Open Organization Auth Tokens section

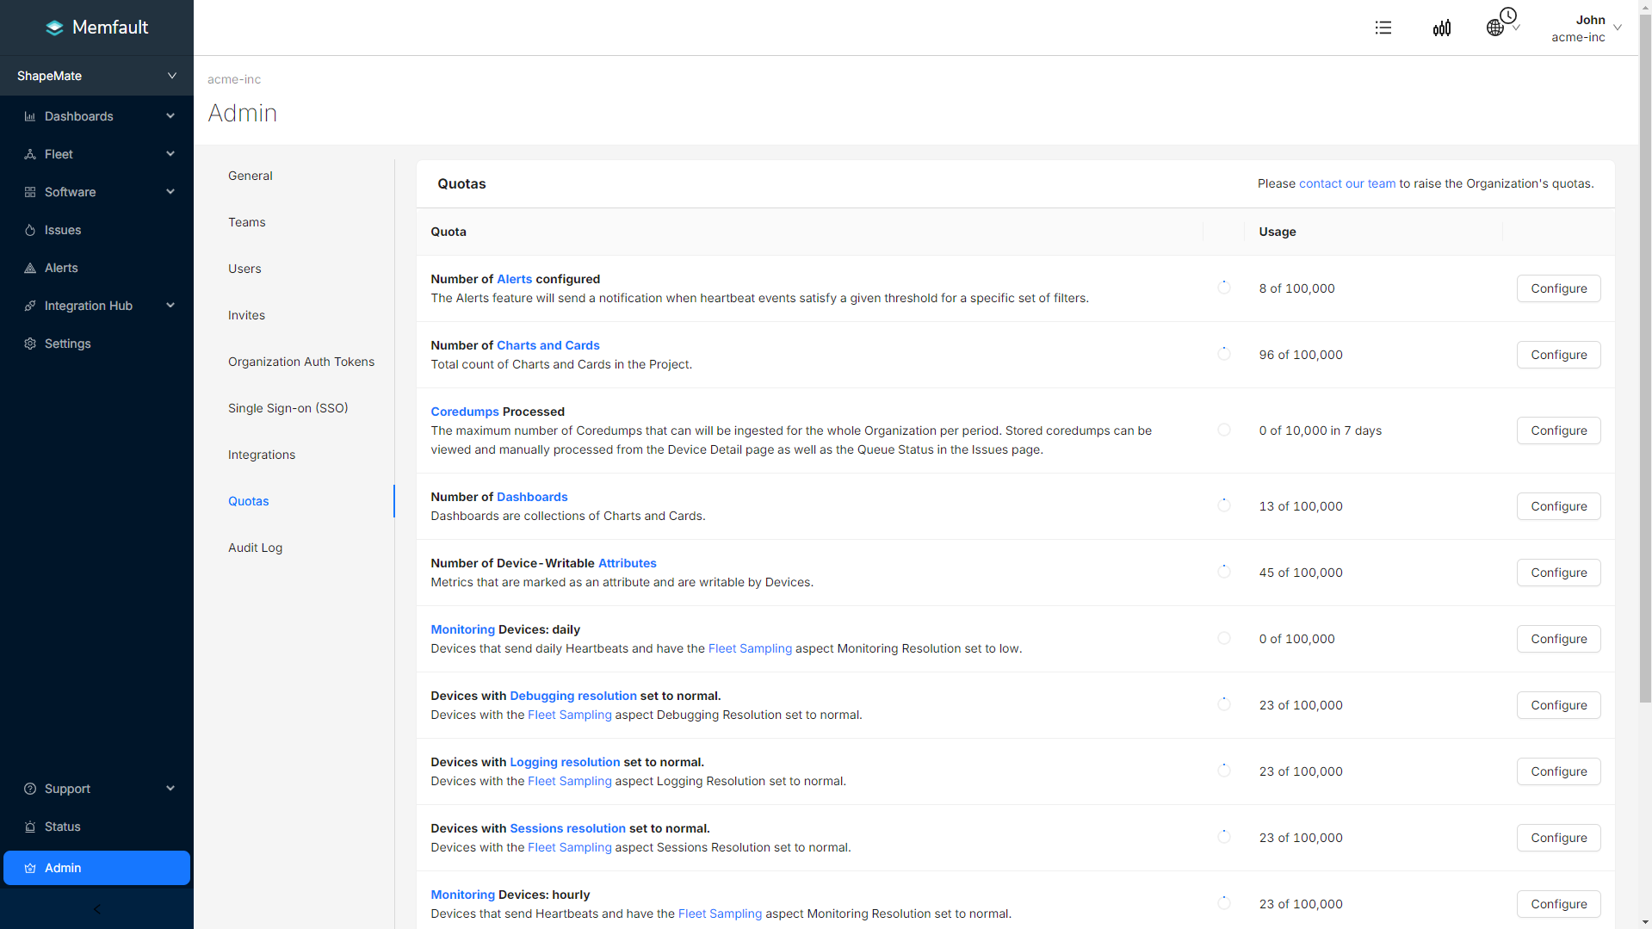coord(300,362)
